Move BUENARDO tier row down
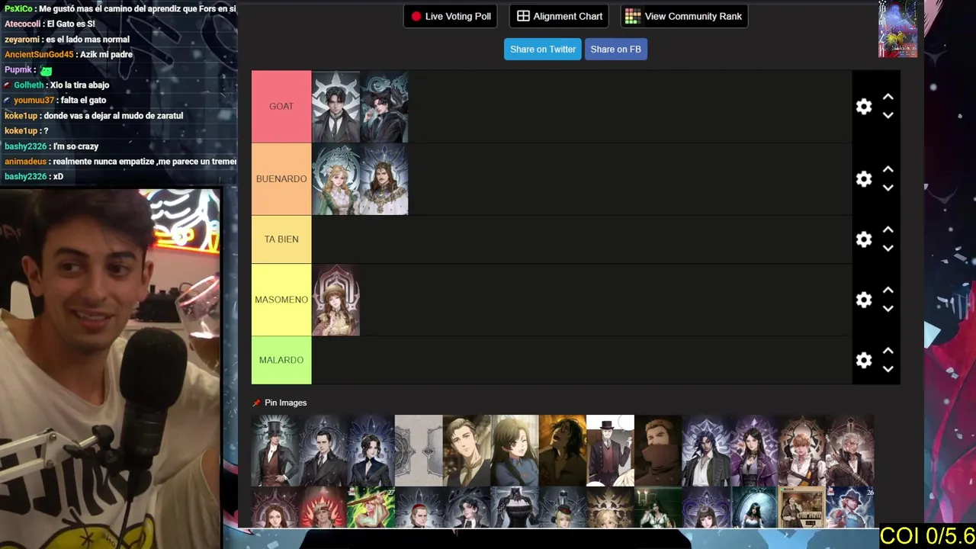 click(888, 188)
